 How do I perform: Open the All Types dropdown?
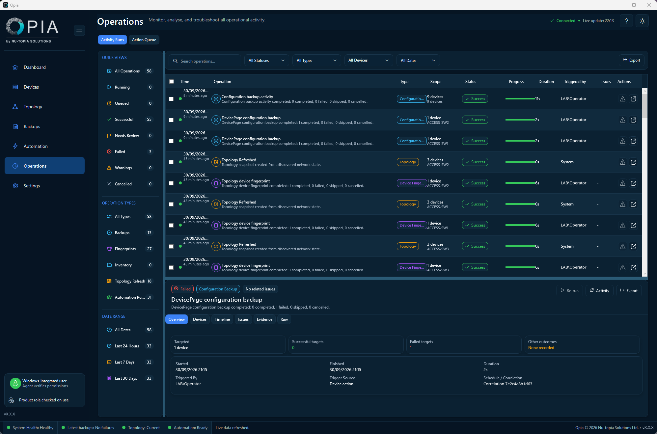(316, 61)
